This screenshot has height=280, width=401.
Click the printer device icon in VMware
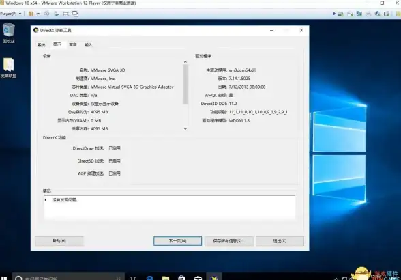pyautogui.click(x=368, y=14)
